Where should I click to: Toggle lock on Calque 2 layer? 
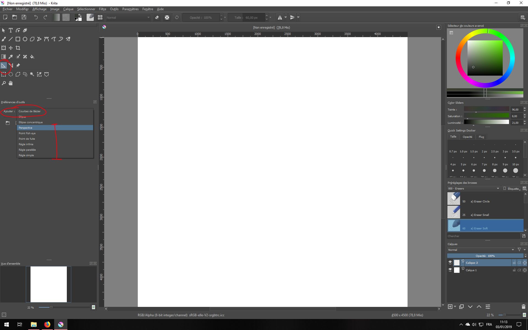[514, 263]
